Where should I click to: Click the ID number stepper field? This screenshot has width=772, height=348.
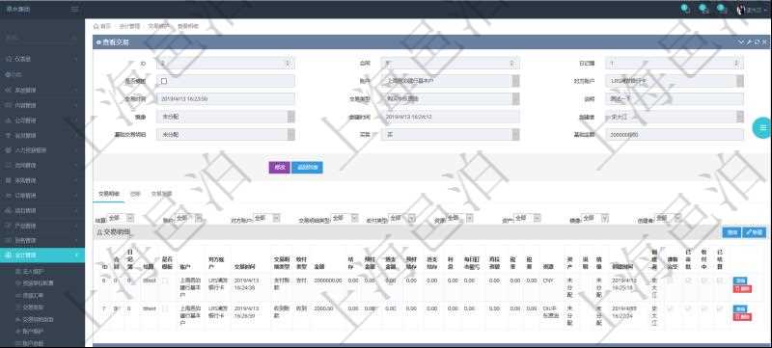226,64
